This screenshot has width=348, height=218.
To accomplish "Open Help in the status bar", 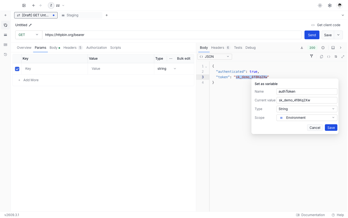I will [x=338, y=215].
